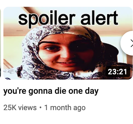This screenshot has height=124, width=133.
Task: Click the 'spoiler alert' overlay text on thumbnail
Action: coord(68,19)
